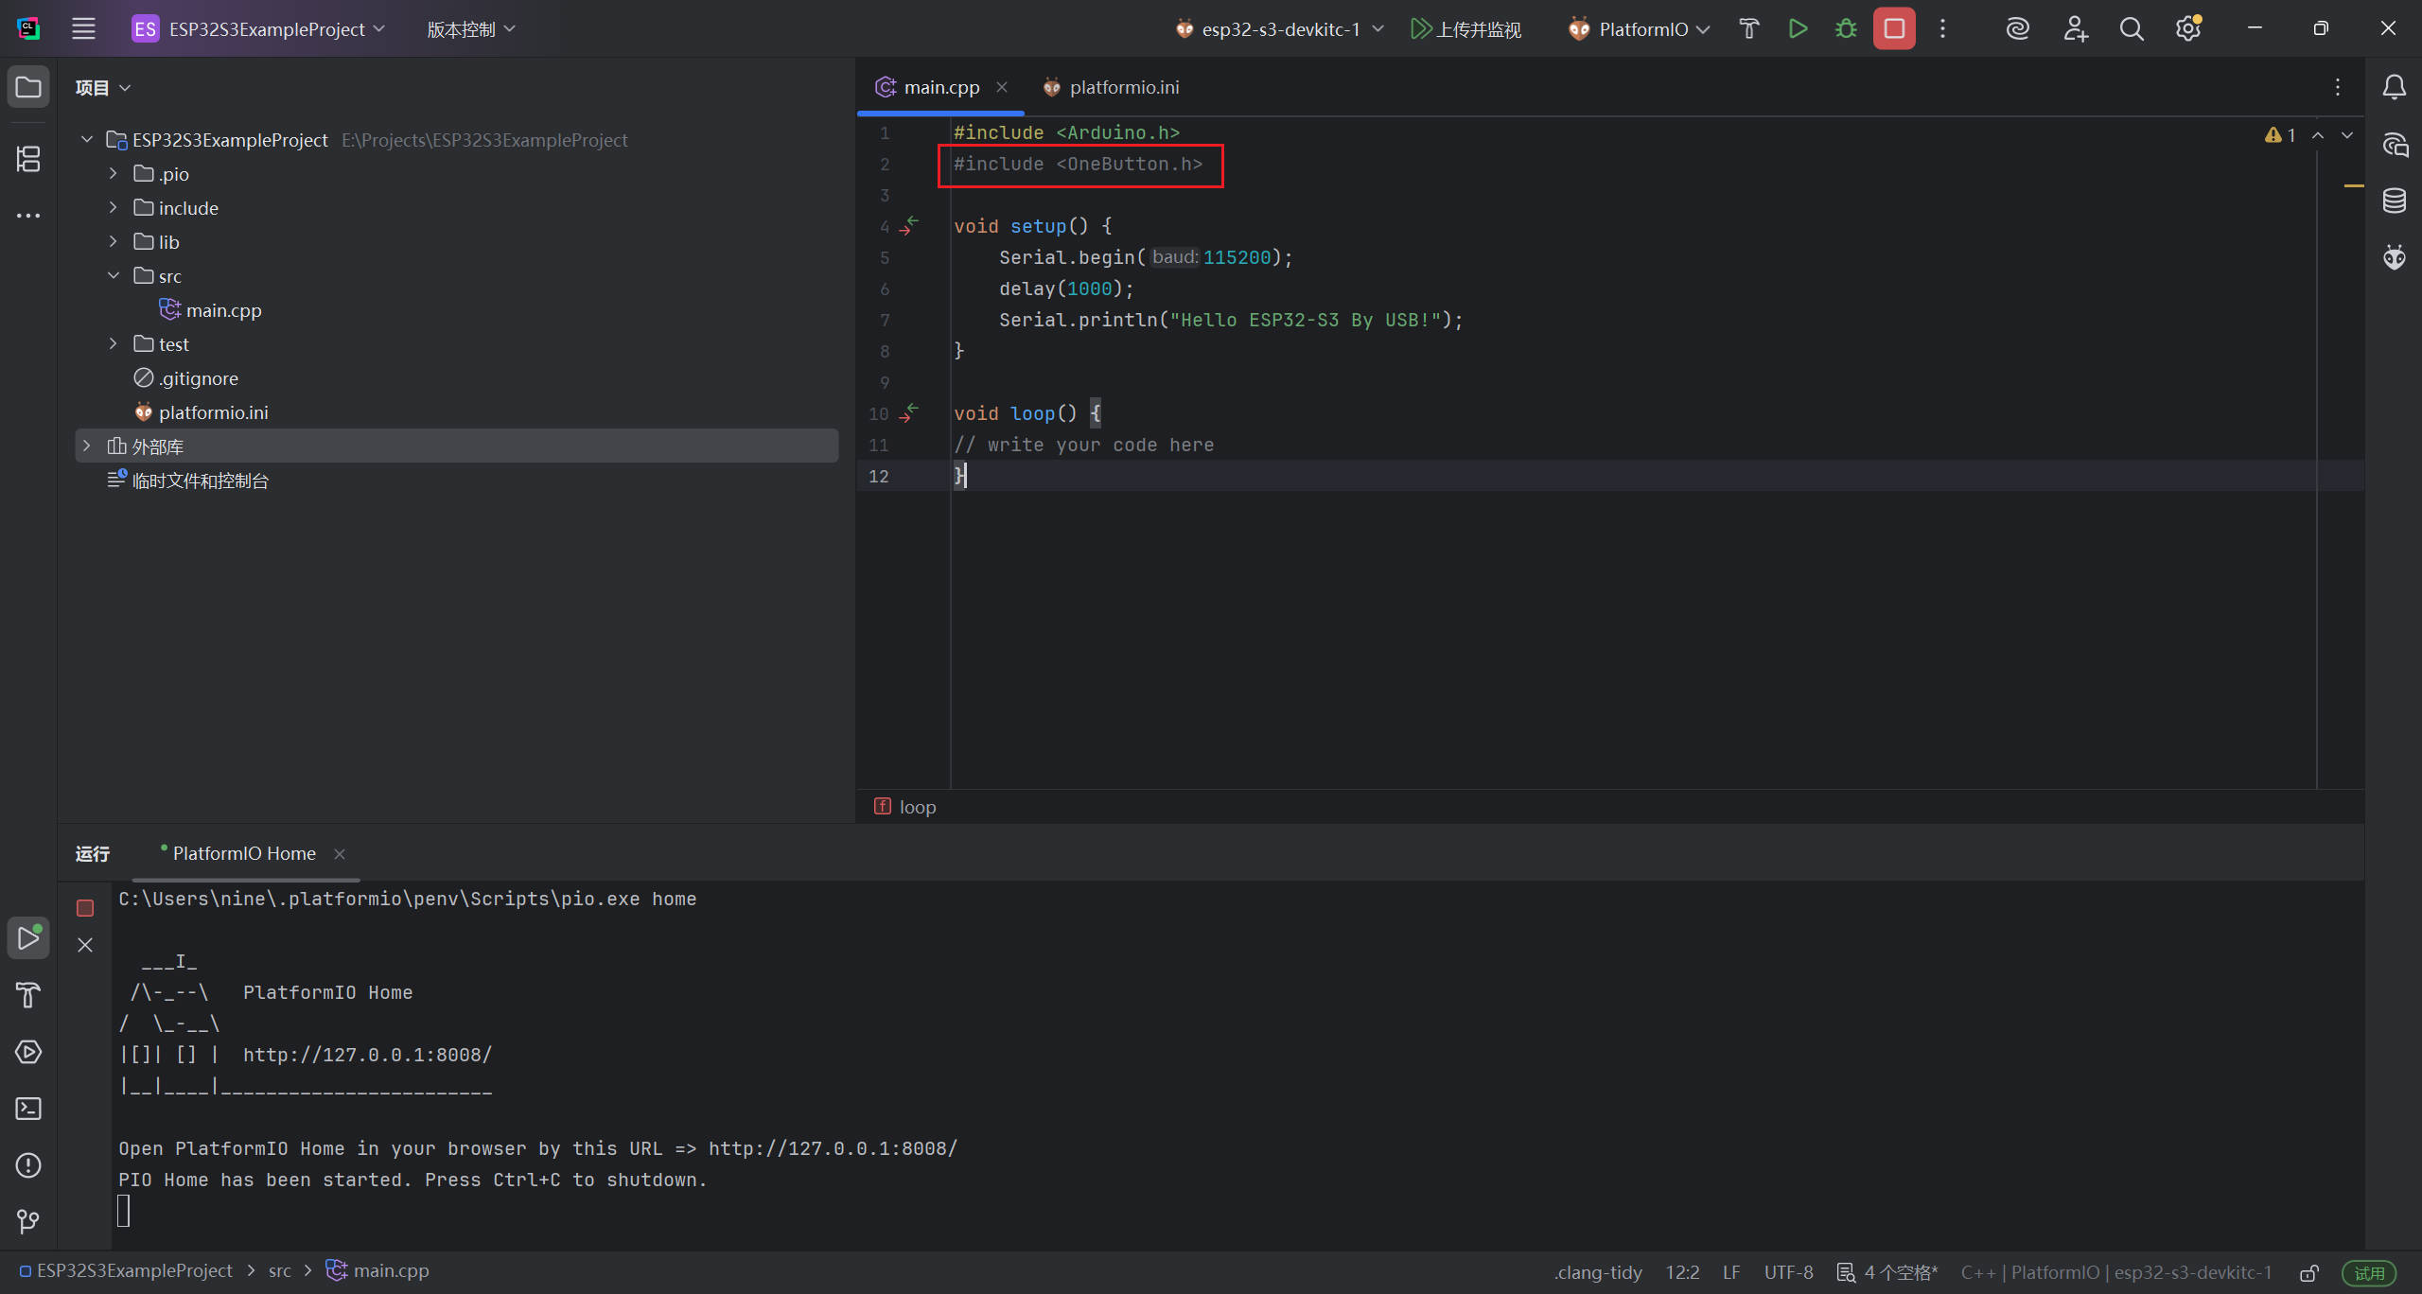Open the Terminal tool window in left sidebar
This screenshot has height=1294, width=2422.
28,1109
